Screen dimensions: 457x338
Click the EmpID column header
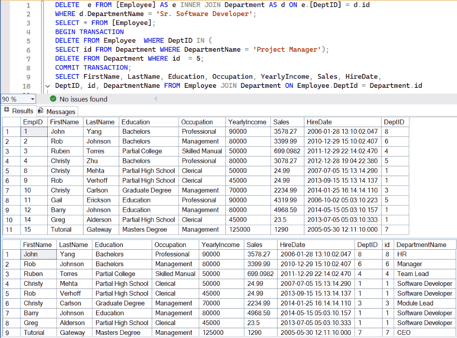click(33, 122)
